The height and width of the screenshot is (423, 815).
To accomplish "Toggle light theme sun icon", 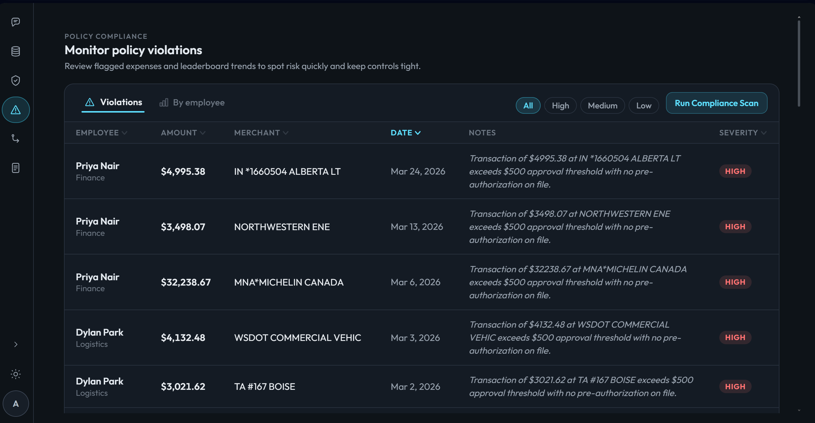I will 15,374.
